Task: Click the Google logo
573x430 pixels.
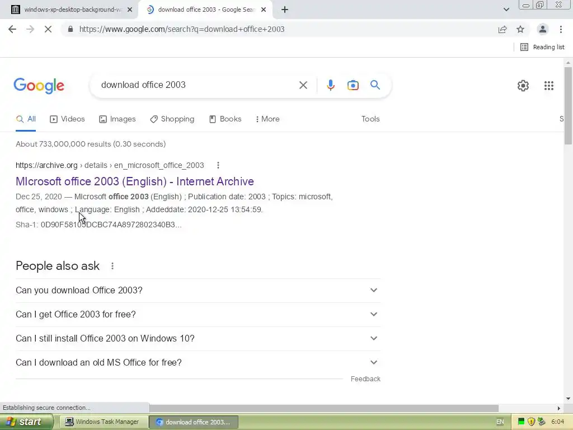Action: click(39, 86)
